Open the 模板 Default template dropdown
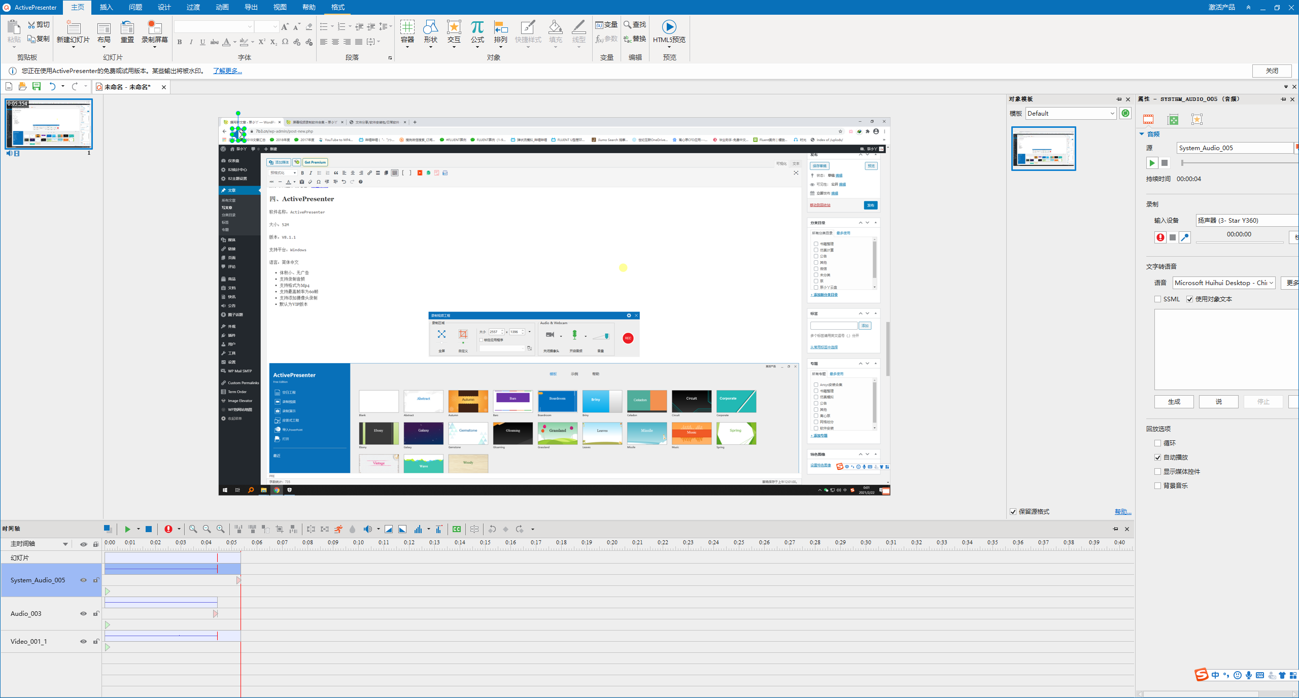Image resolution: width=1299 pixels, height=698 pixels. point(1071,113)
